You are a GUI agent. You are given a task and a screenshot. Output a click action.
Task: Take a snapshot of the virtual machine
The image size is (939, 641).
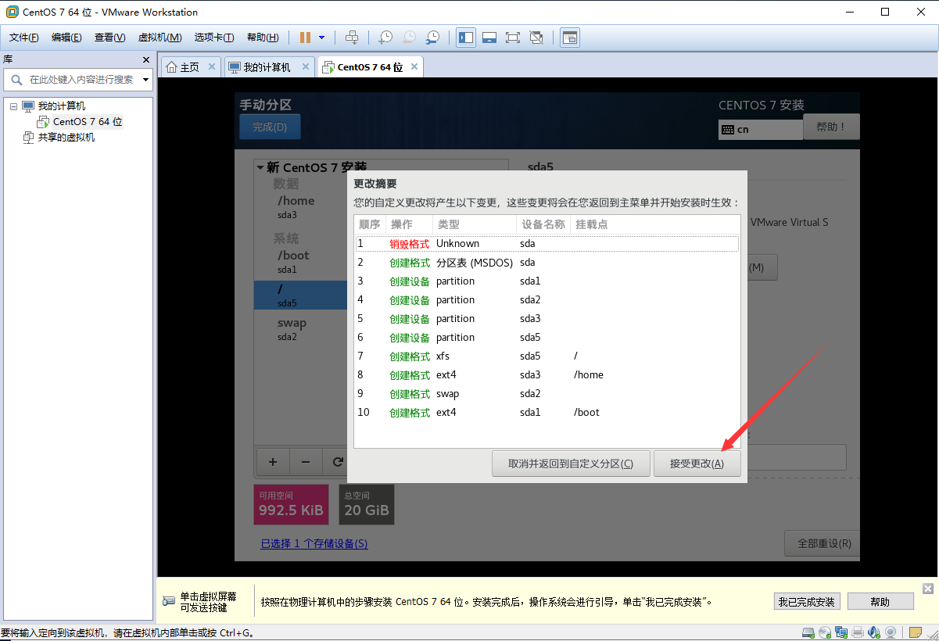tap(385, 38)
